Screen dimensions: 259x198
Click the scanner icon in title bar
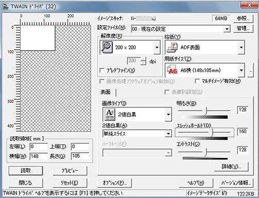click(5, 7)
